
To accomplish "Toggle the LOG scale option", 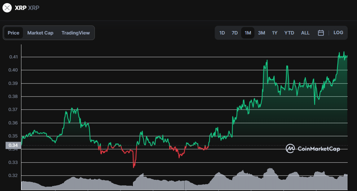I will click(338, 33).
